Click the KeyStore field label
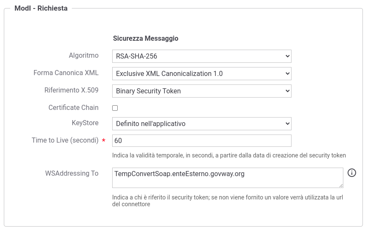The image size is (368, 230). (x=85, y=123)
